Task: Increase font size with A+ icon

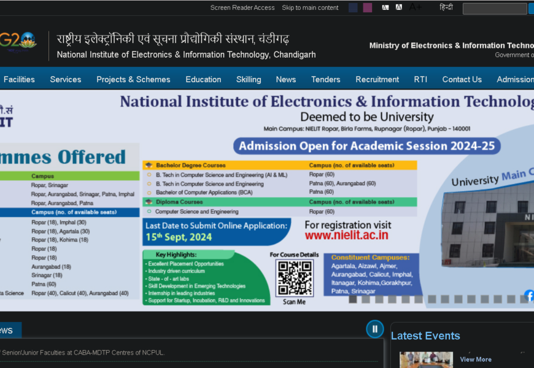Action: (416, 7)
